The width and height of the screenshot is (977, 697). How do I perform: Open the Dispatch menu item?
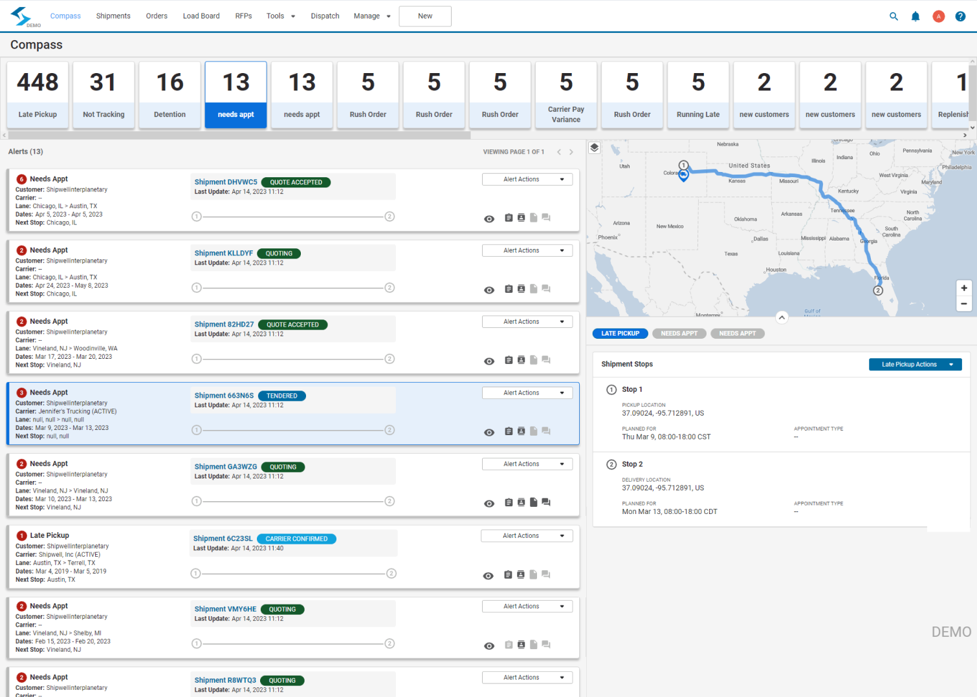click(325, 16)
